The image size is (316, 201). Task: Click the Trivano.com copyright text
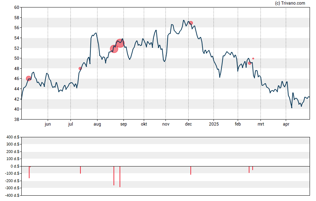[290, 3]
